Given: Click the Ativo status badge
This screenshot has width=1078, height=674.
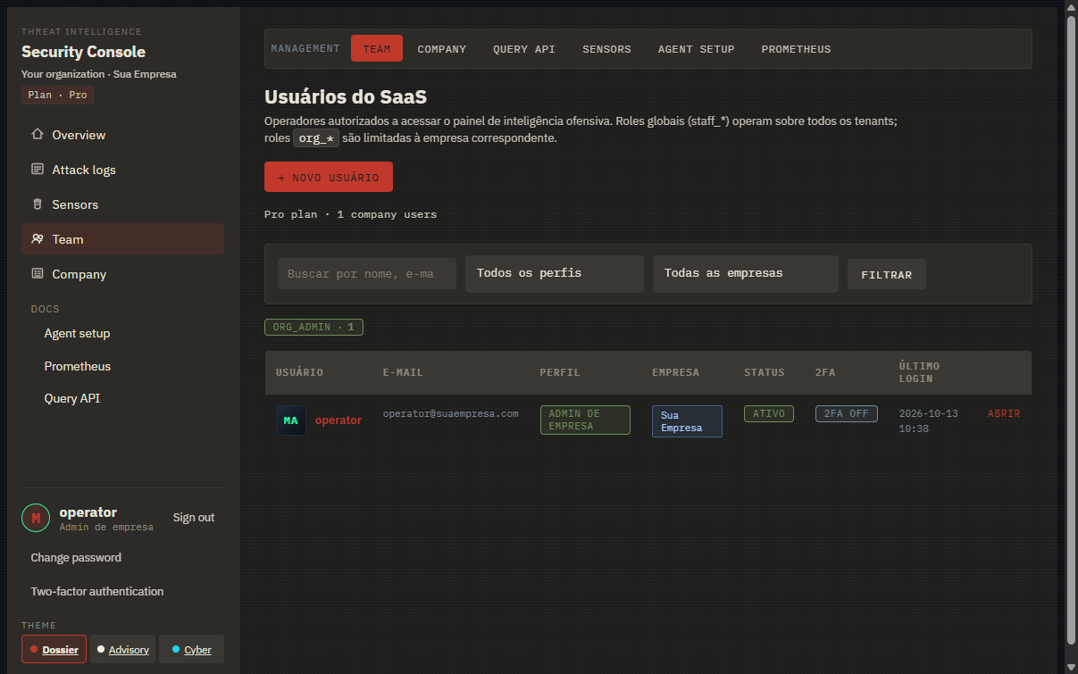Looking at the screenshot, I should pos(769,414).
